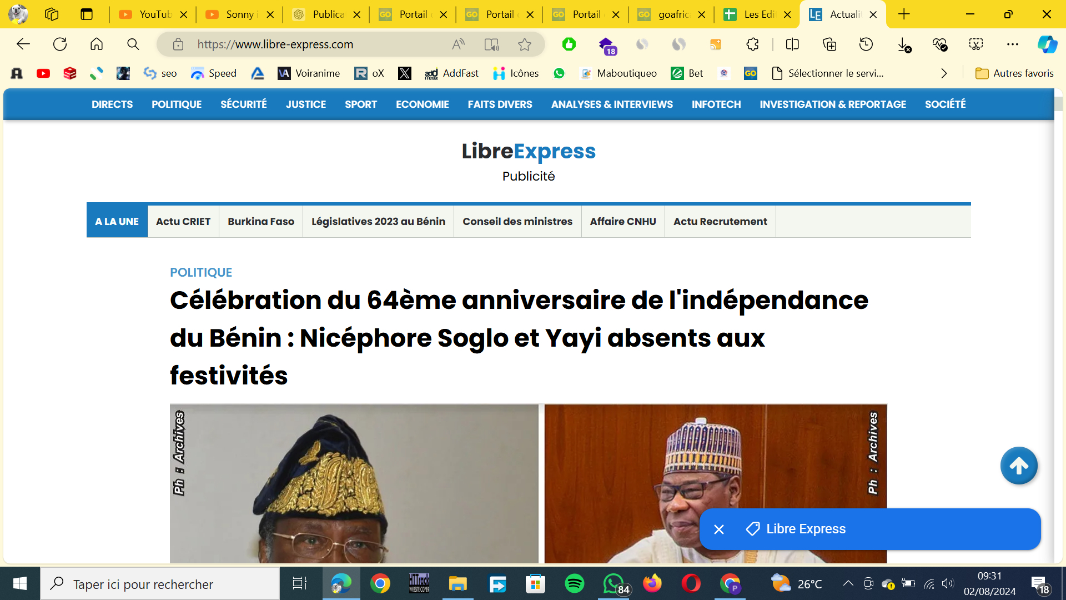
Task: Click the address bar URL field
Action: click(x=316, y=44)
